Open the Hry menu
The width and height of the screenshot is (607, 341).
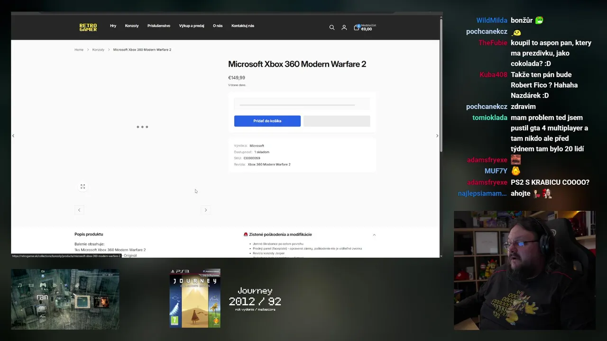click(x=113, y=26)
